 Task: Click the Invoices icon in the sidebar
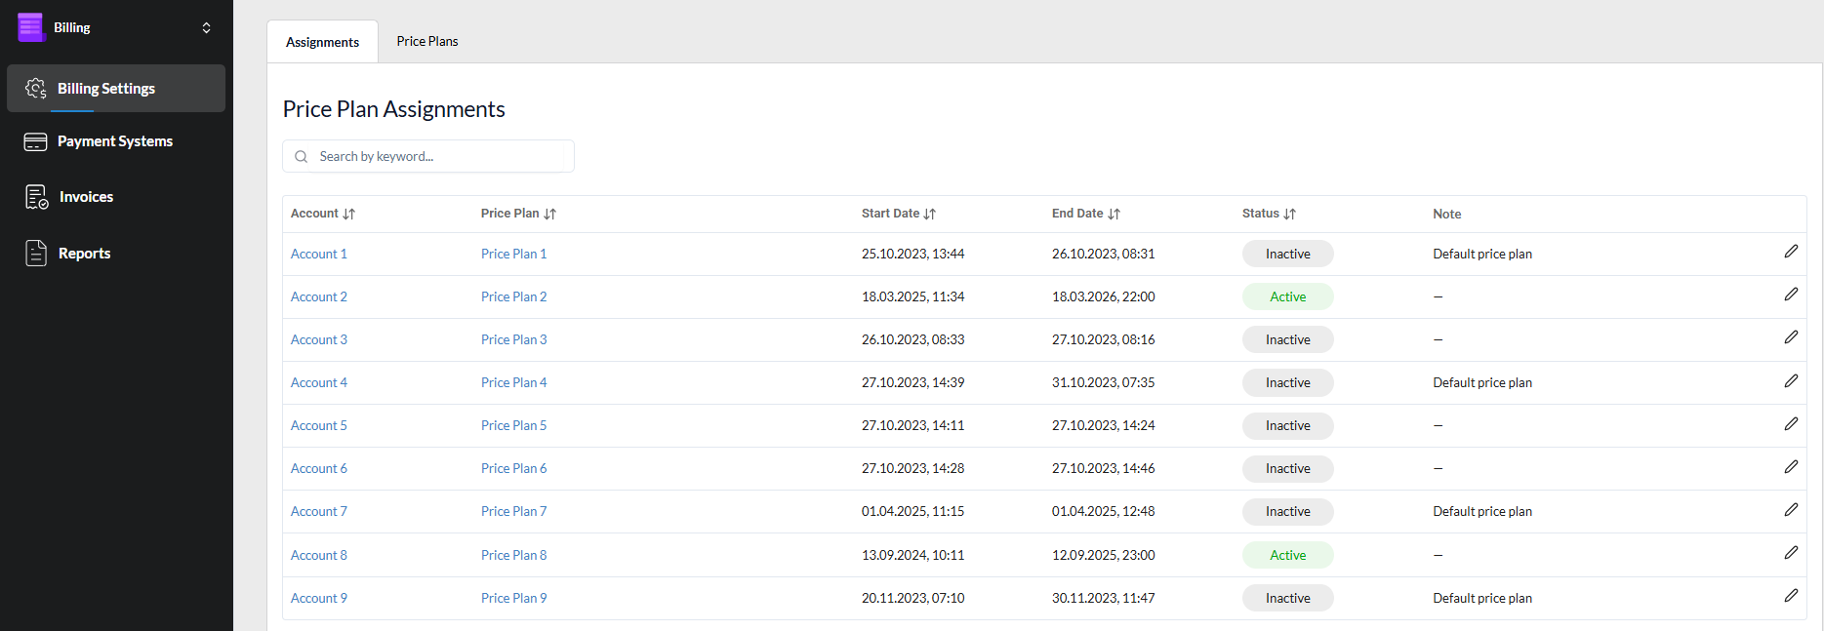[x=36, y=197]
